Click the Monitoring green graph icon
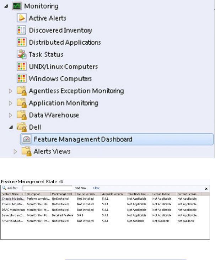Viewport: 215px width, 260px height. point(17,6)
